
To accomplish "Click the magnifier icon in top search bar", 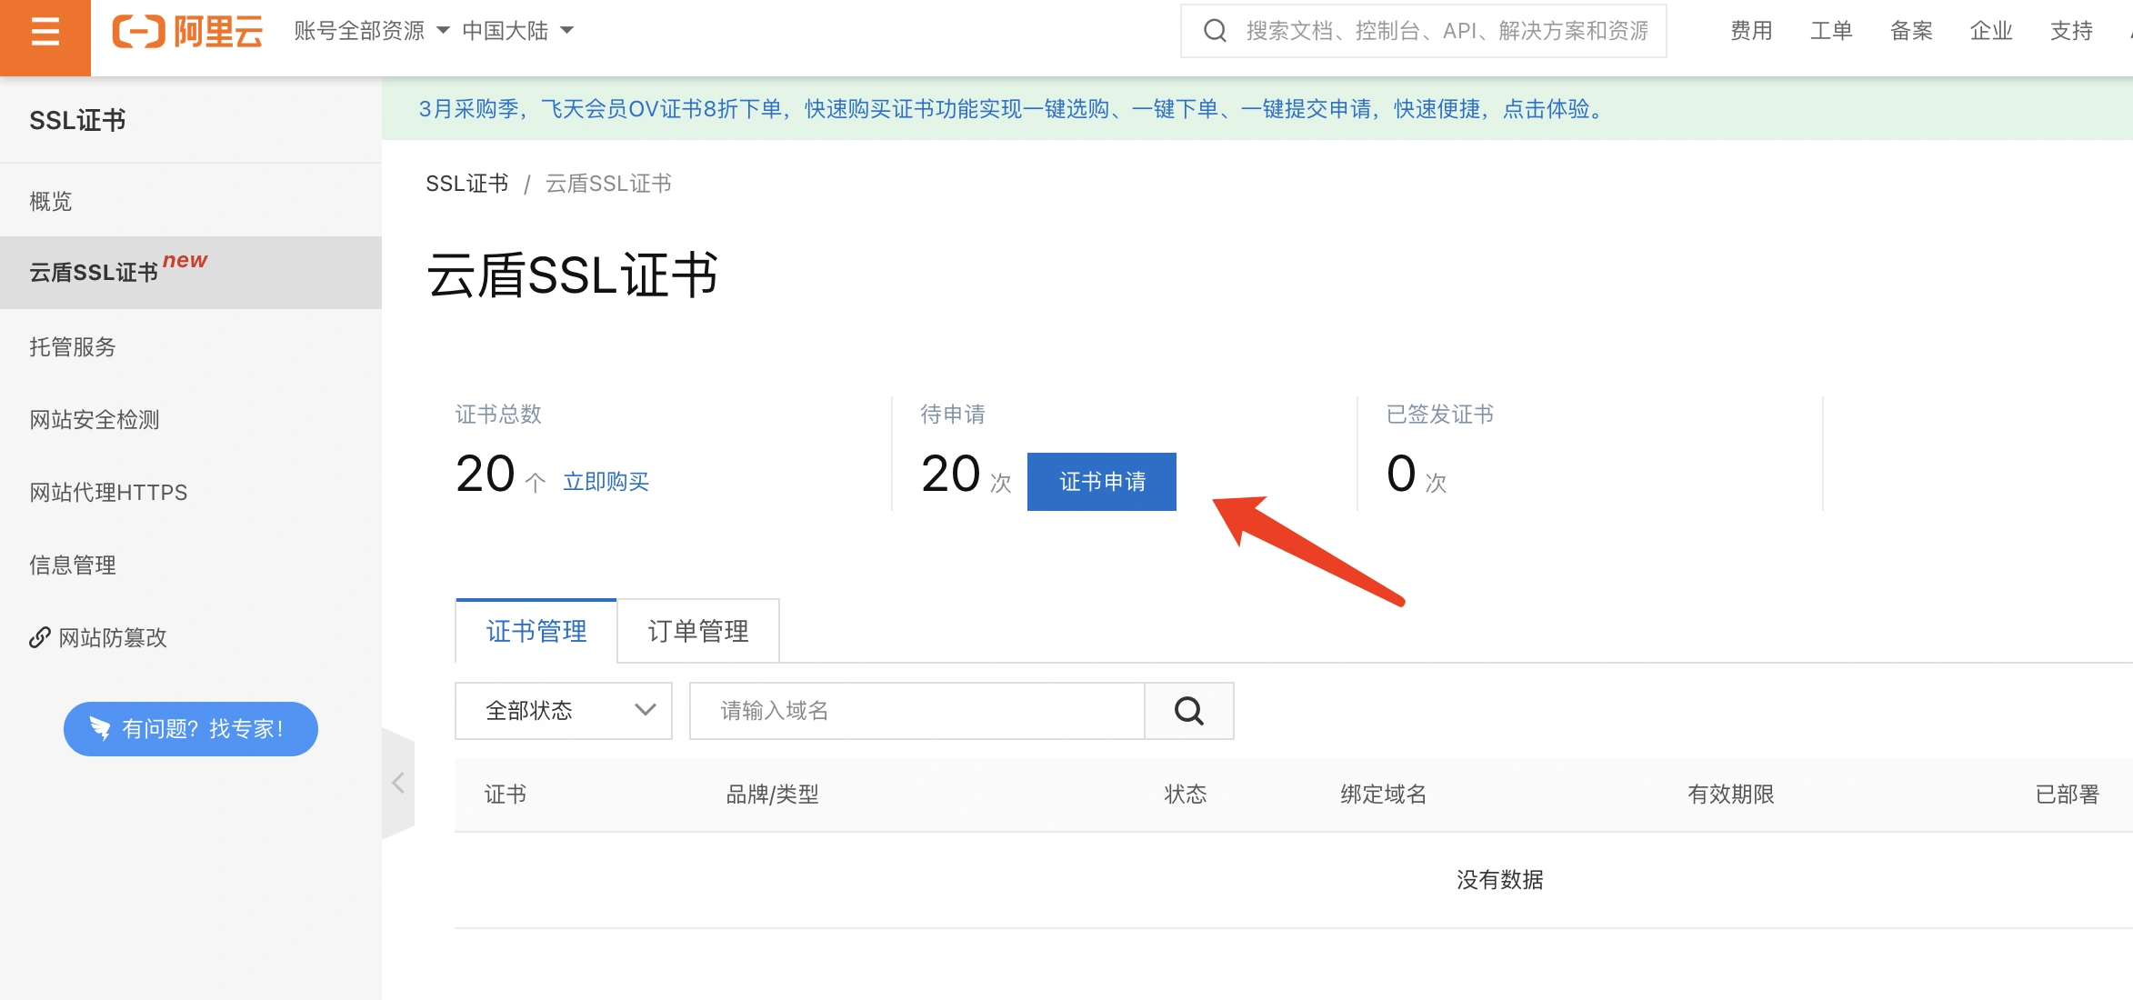I will point(1215,31).
